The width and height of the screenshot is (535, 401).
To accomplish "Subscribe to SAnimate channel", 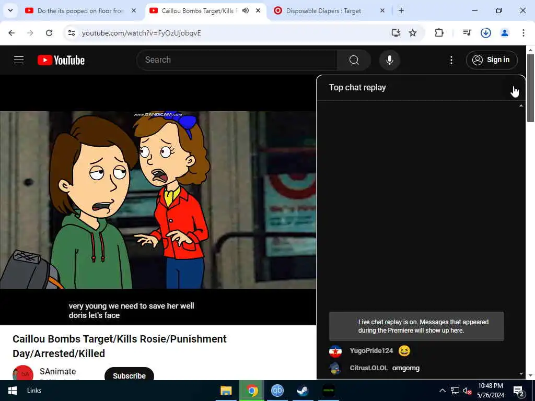I will tap(129, 374).
